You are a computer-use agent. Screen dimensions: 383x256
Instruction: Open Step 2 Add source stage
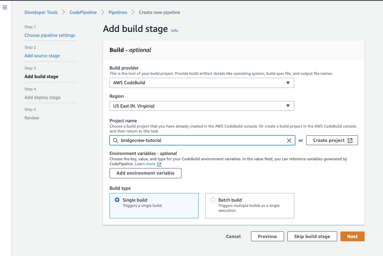click(42, 56)
